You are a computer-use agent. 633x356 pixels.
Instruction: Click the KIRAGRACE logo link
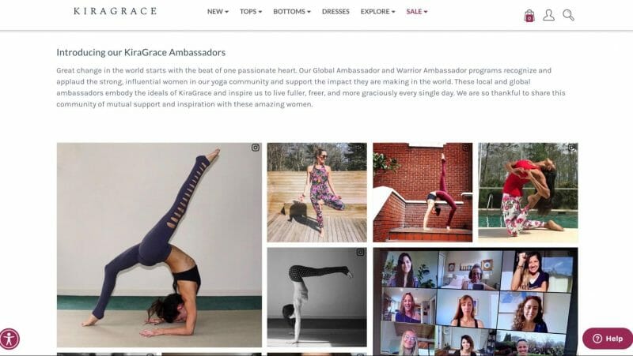pos(115,11)
